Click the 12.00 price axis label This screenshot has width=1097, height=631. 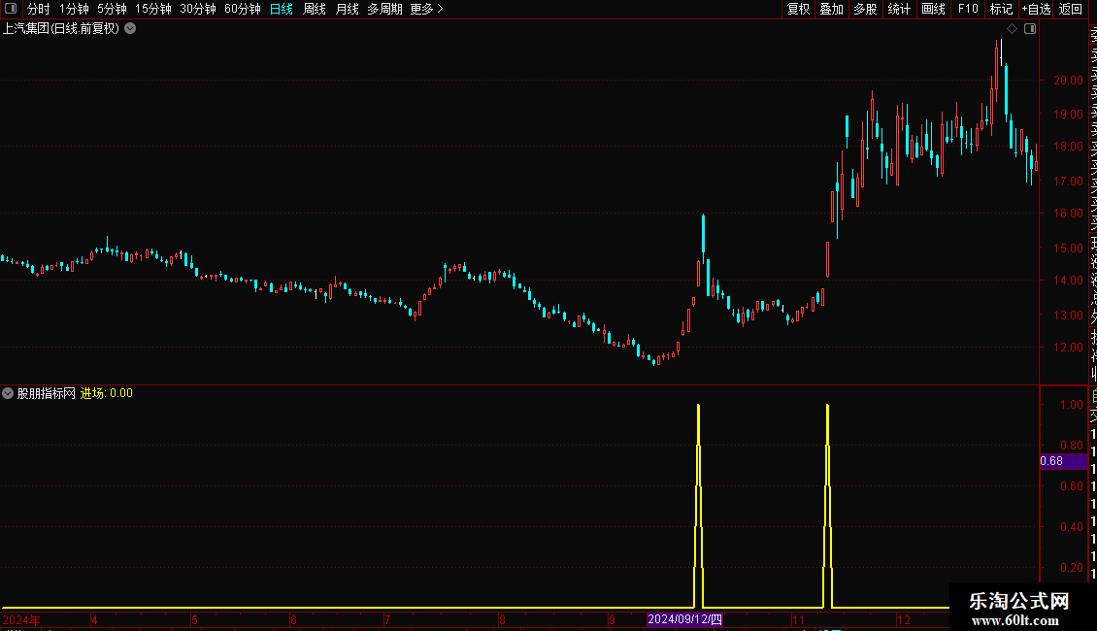click(x=1068, y=347)
